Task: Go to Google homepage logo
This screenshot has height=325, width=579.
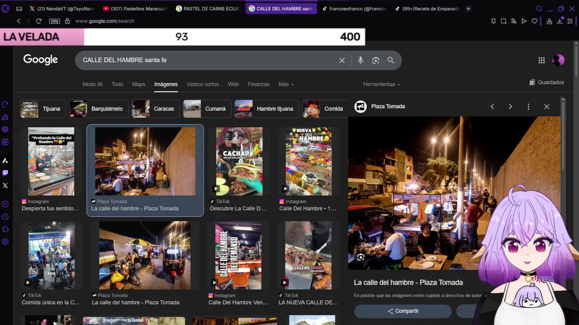Action: point(41,60)
